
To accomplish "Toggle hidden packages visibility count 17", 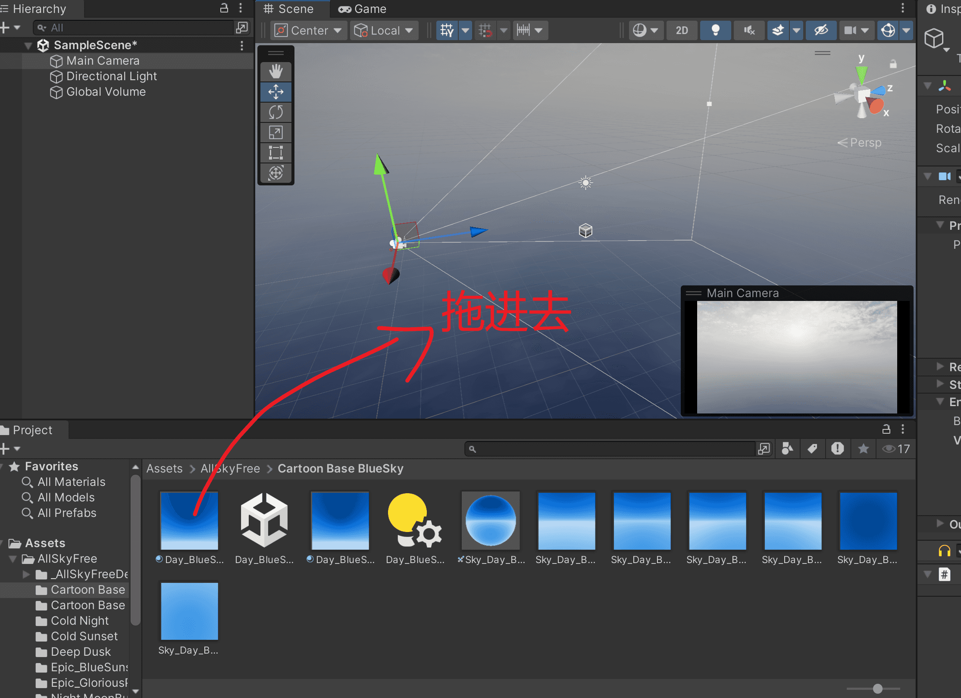I will 896,449.
